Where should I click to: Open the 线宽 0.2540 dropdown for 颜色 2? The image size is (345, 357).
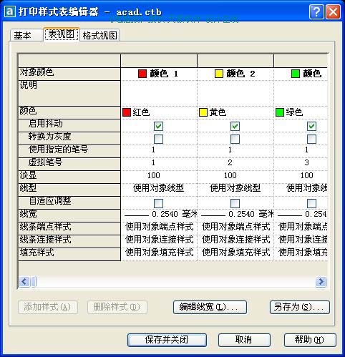235,214
